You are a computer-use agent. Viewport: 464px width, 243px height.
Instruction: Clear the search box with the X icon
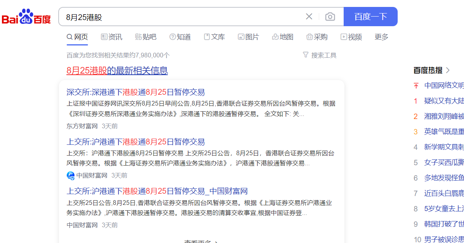pos(309,17)
